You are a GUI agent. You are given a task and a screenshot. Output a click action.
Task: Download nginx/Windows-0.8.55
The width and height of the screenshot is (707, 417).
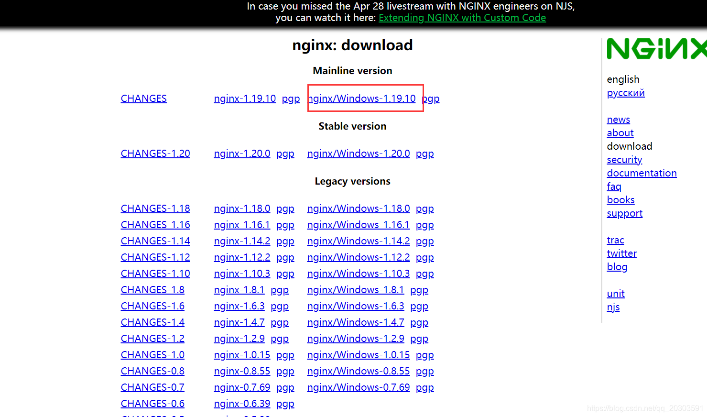[359, 371]
